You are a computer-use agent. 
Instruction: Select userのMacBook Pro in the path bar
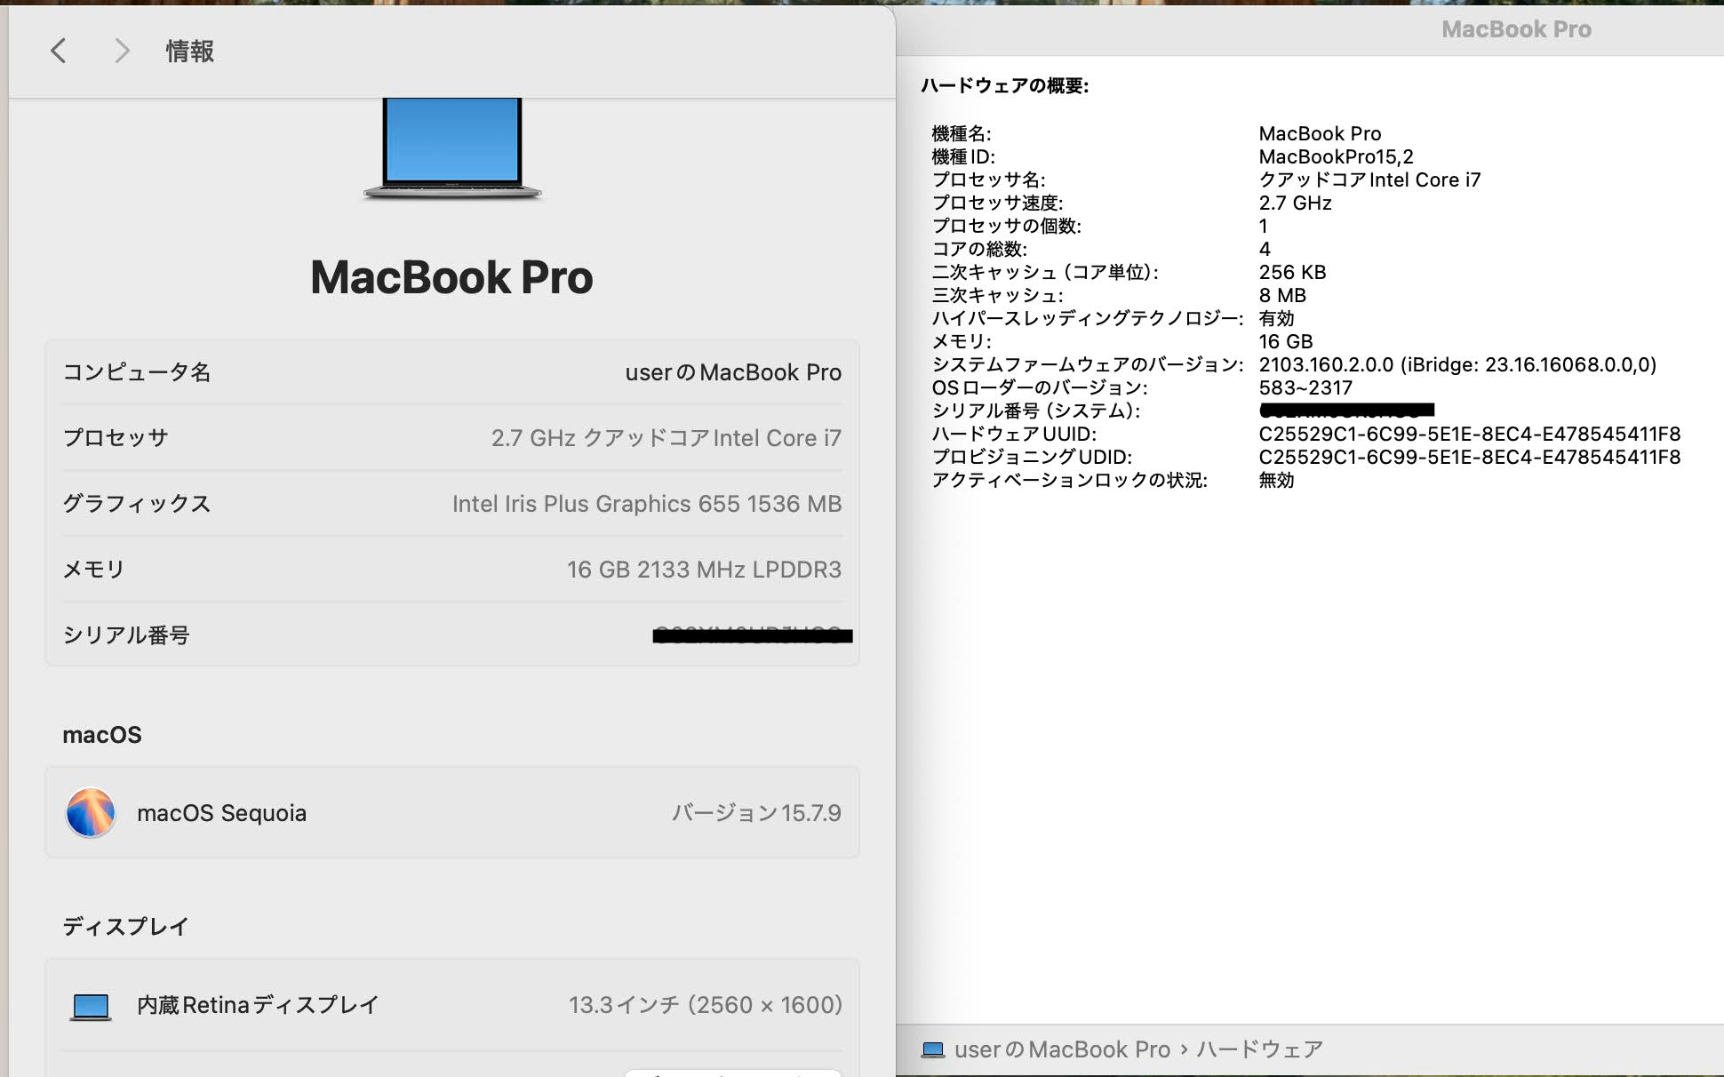click(x=1062, y=1049)
